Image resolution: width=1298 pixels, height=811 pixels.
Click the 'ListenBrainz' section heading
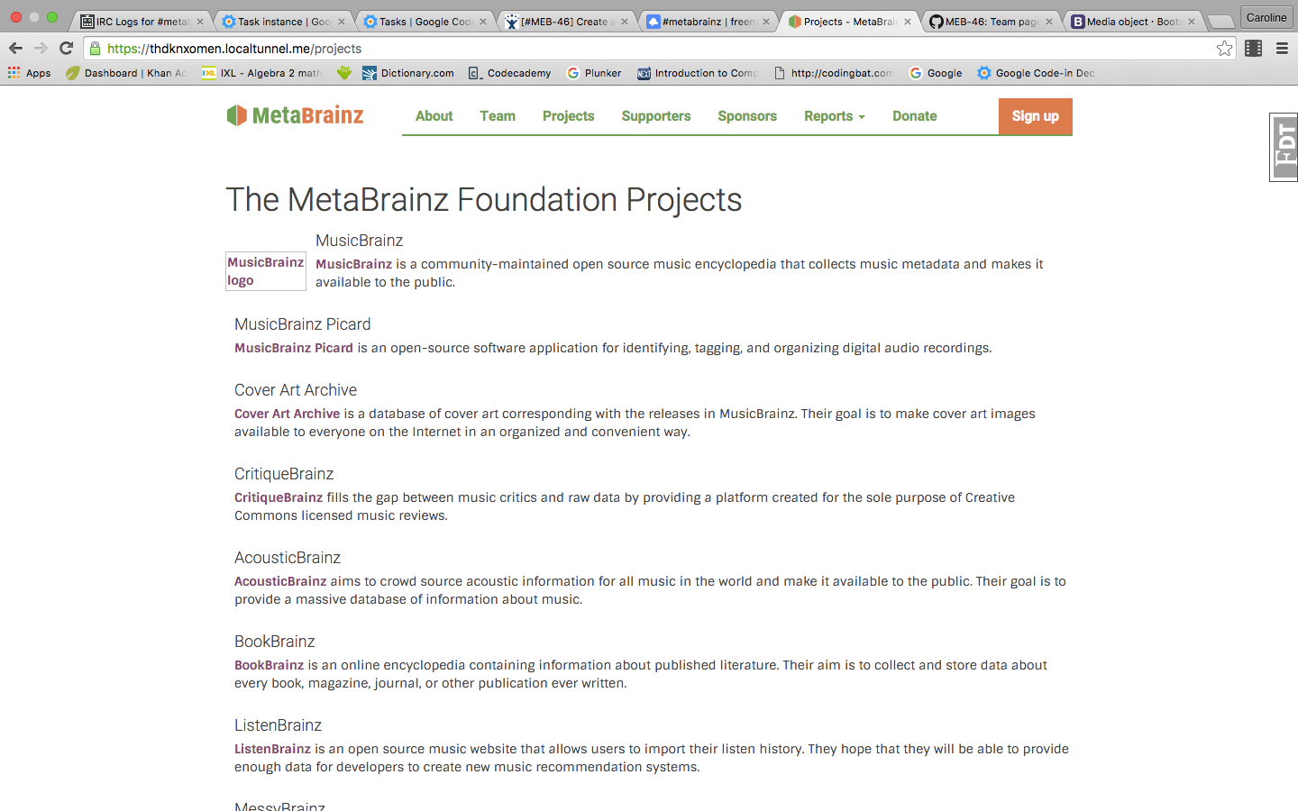point(278,725)
